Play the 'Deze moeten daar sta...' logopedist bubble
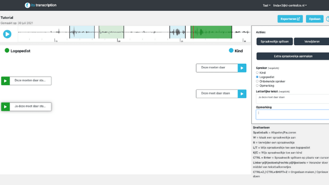This screenshot has height=185, width=329. point(6,81)
